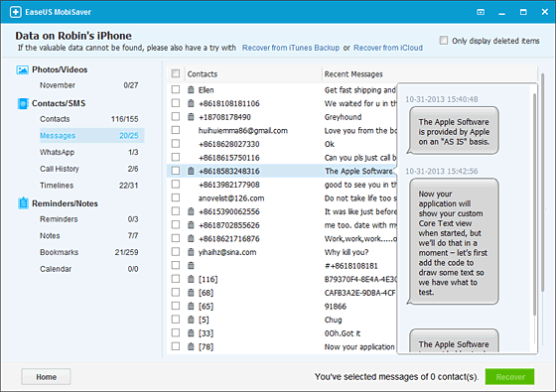
Task: Click the green Recover button
Action: 510,377
